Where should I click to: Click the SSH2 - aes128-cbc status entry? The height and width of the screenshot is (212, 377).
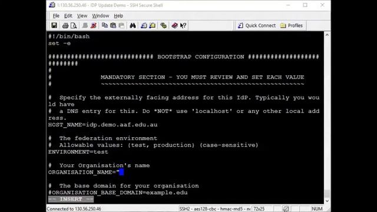[214, 209]
